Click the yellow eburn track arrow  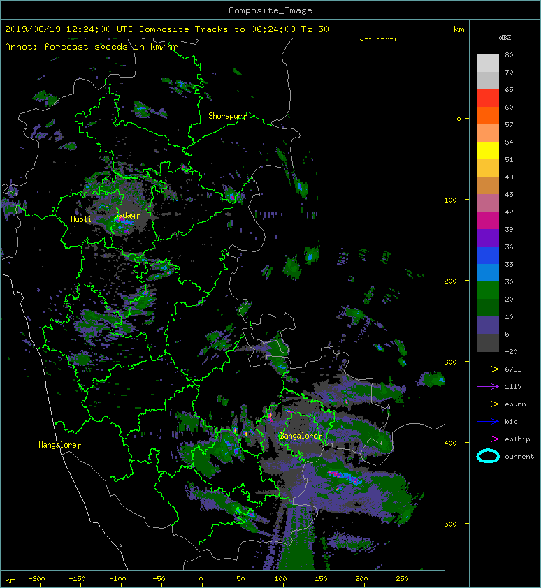tap(488, 404)
